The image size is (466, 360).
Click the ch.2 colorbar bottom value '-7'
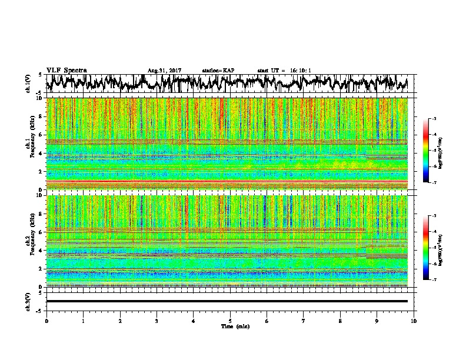[x=434, y=279]
